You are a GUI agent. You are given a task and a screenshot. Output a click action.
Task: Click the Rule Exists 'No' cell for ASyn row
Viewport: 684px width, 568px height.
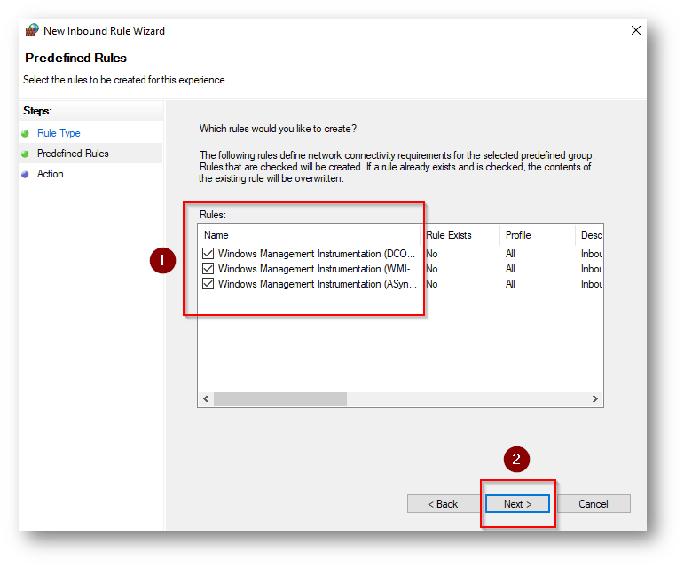[x=432, y=284]
